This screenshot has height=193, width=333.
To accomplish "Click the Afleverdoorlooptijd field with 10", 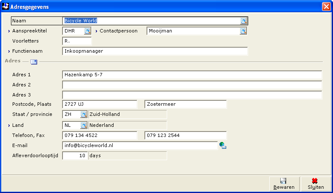I will [x=75, y=155].
